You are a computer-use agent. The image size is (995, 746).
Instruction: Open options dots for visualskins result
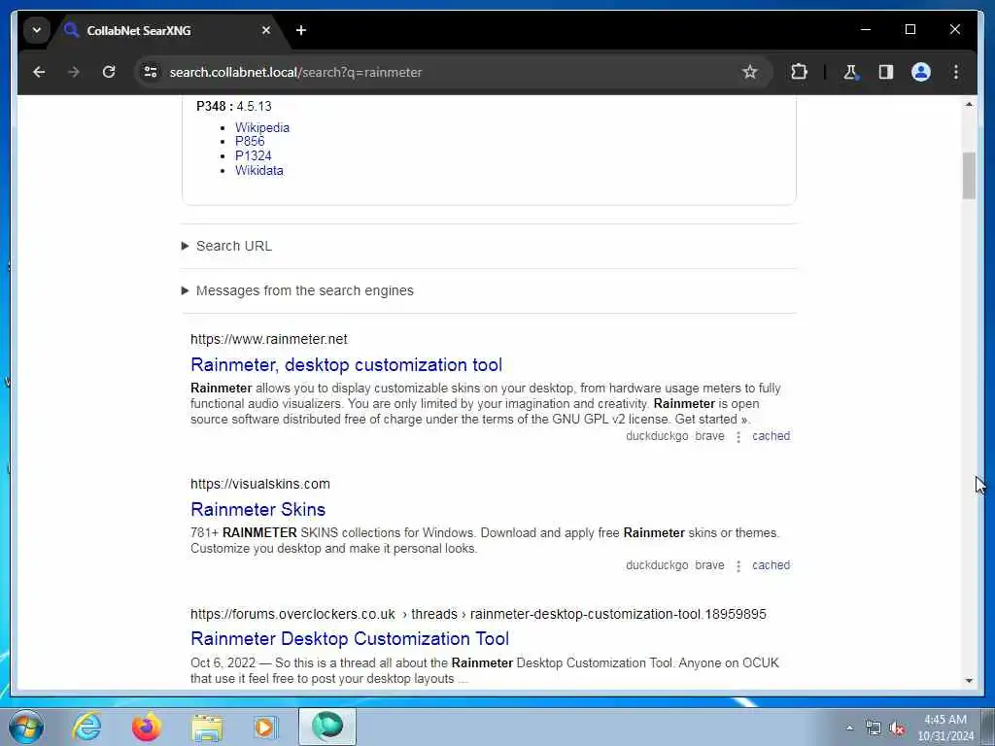coord(738,566)
